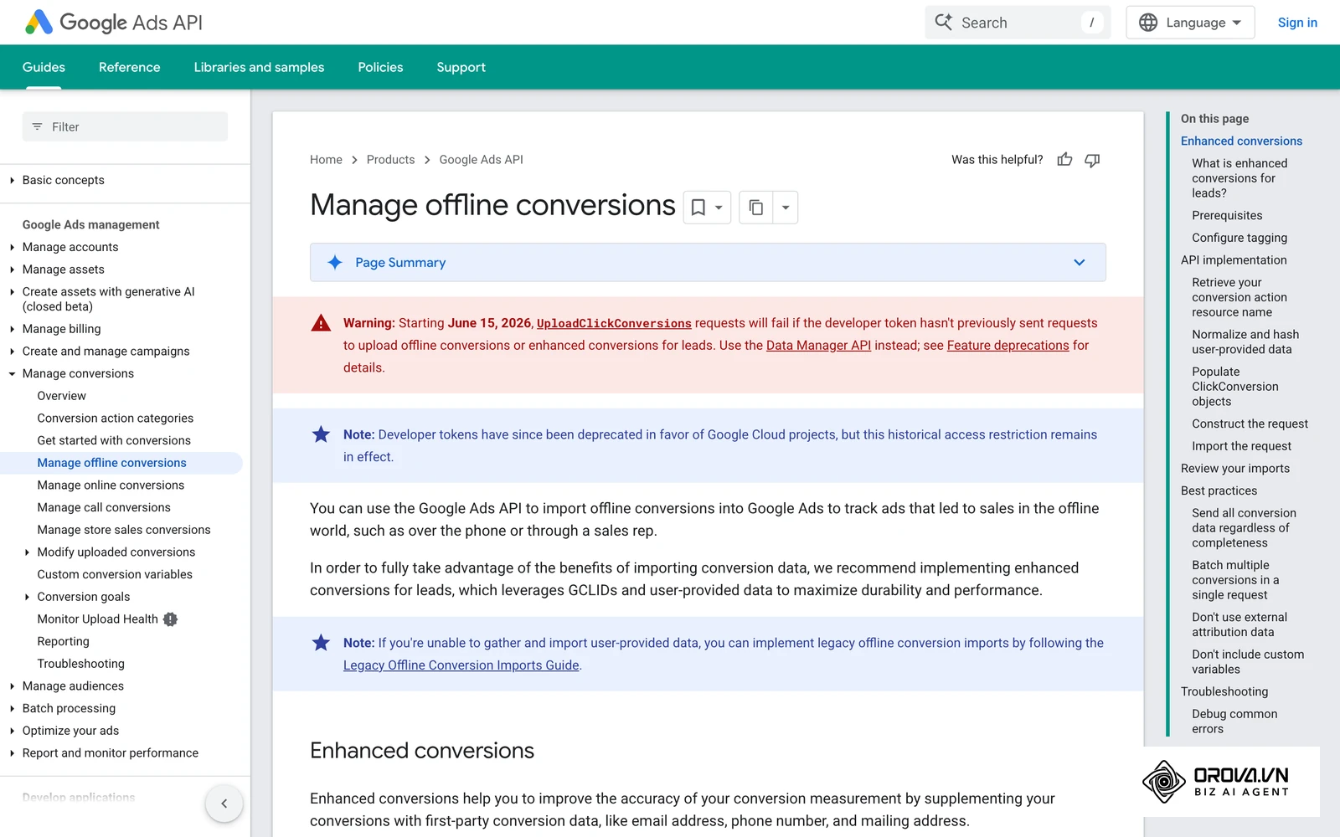
Task: Open Products breadcrumb link
Action: click(x=390, y=160)
